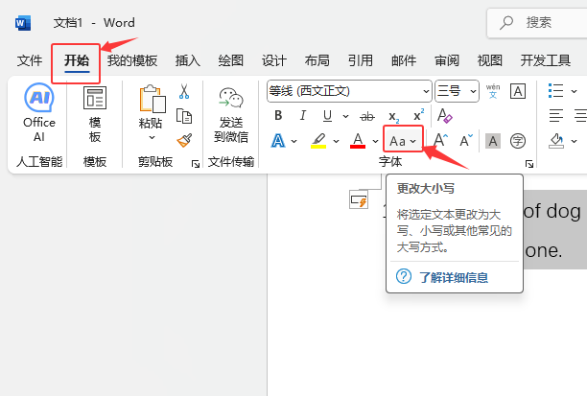587x396 pixels.
Task: Toggle superscript formatting
Action: tap(418, 115)
